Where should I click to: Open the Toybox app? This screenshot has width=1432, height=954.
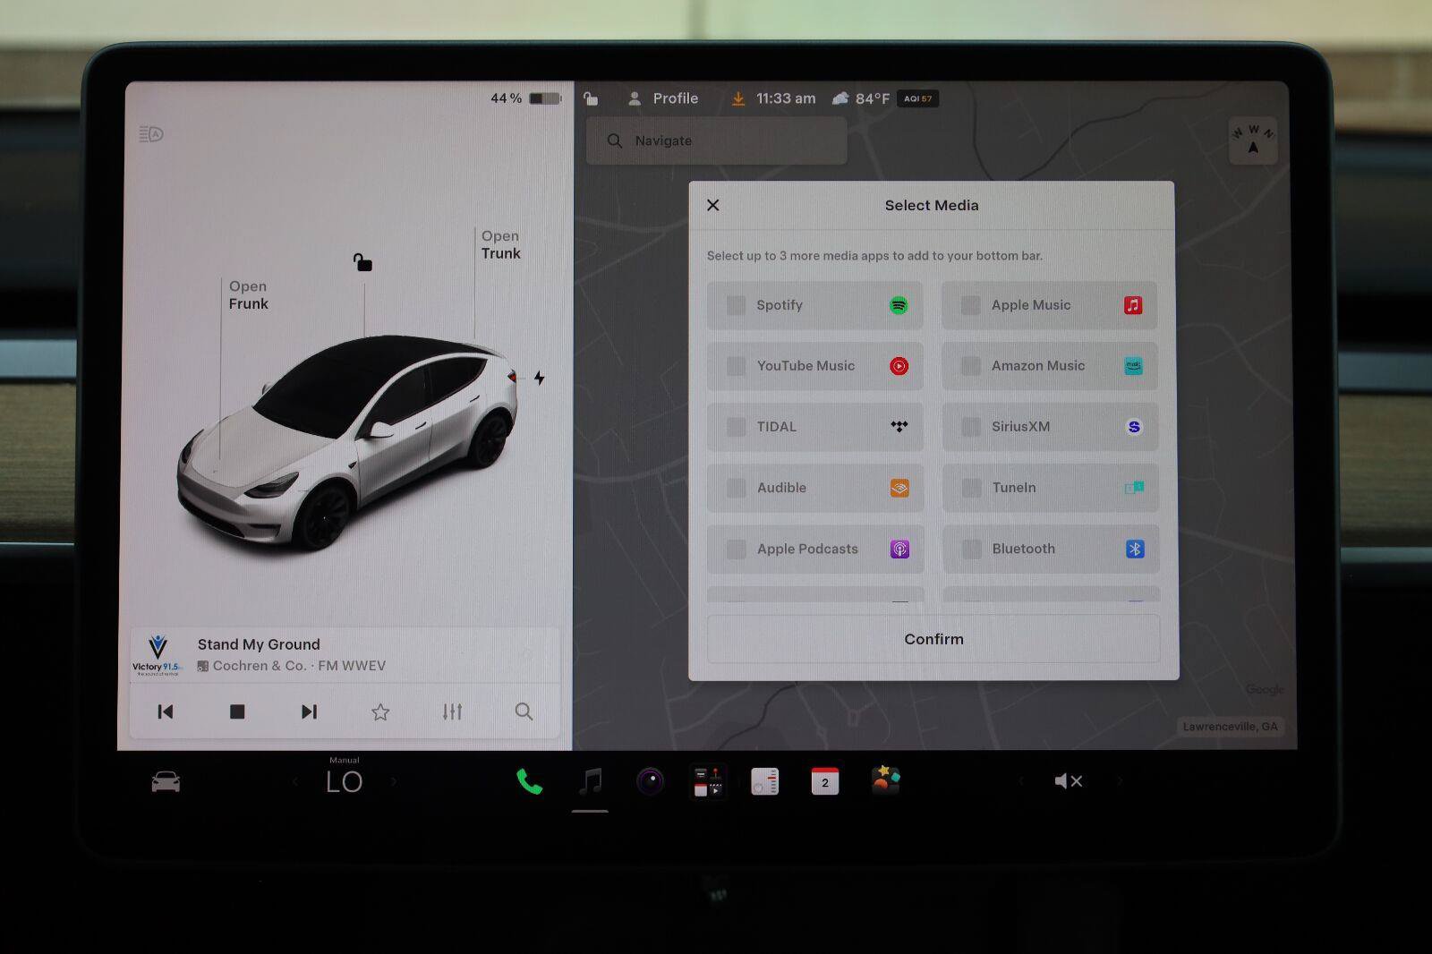886,780
